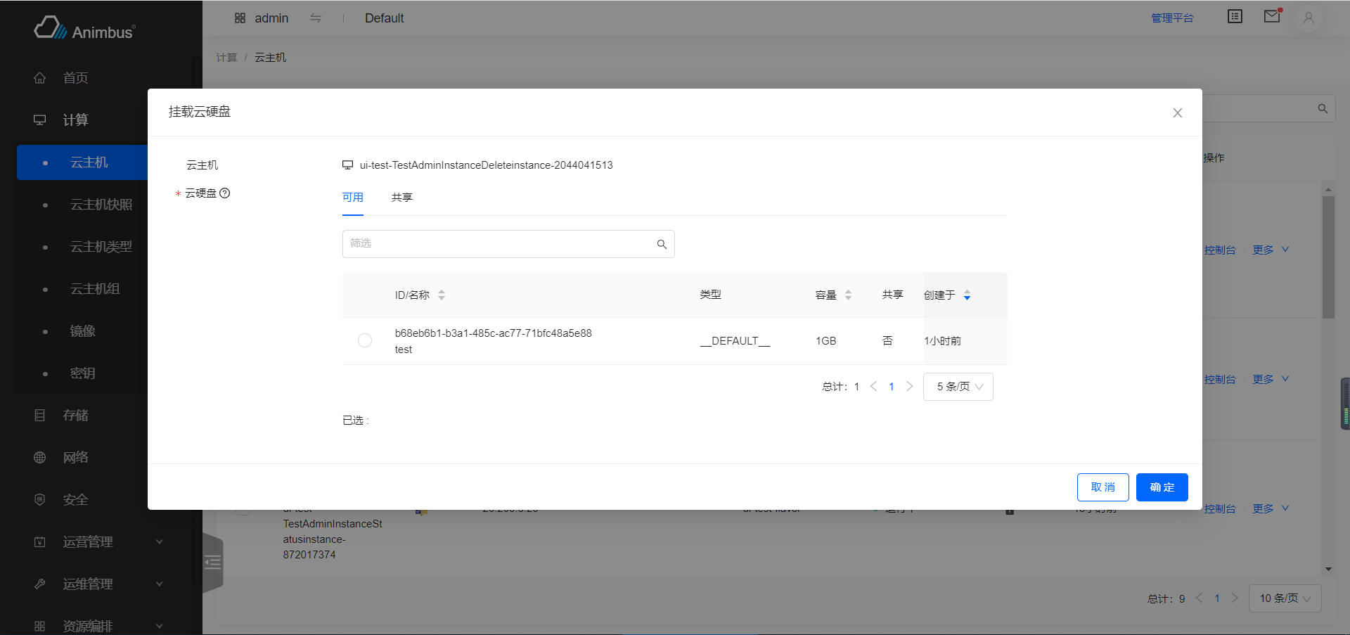Confirm attachment with the 确定 button
1350x635 pixels.
(1162, 487)
